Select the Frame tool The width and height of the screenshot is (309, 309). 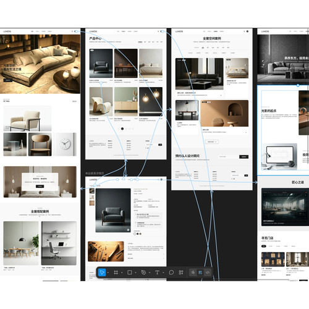[116, 273]
